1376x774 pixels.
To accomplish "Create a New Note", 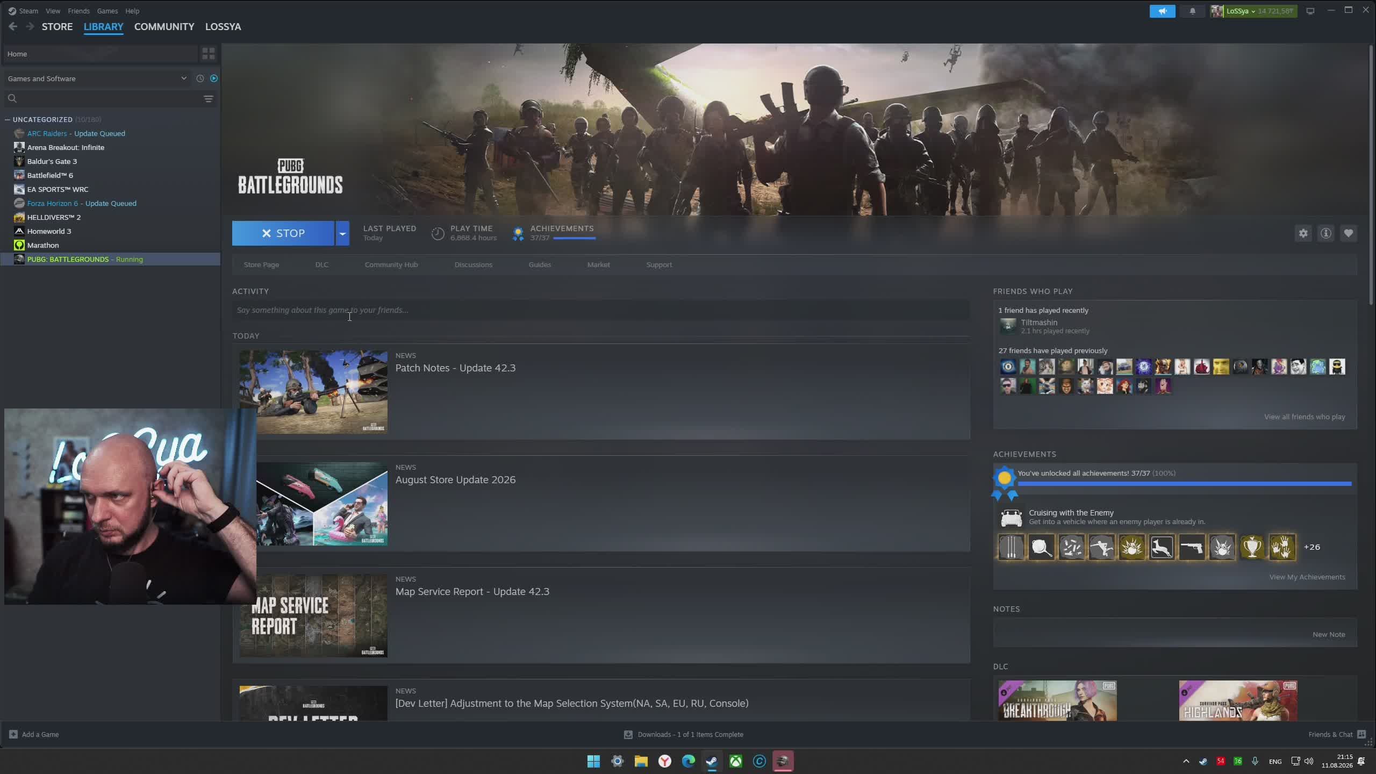I will 1329,634.
